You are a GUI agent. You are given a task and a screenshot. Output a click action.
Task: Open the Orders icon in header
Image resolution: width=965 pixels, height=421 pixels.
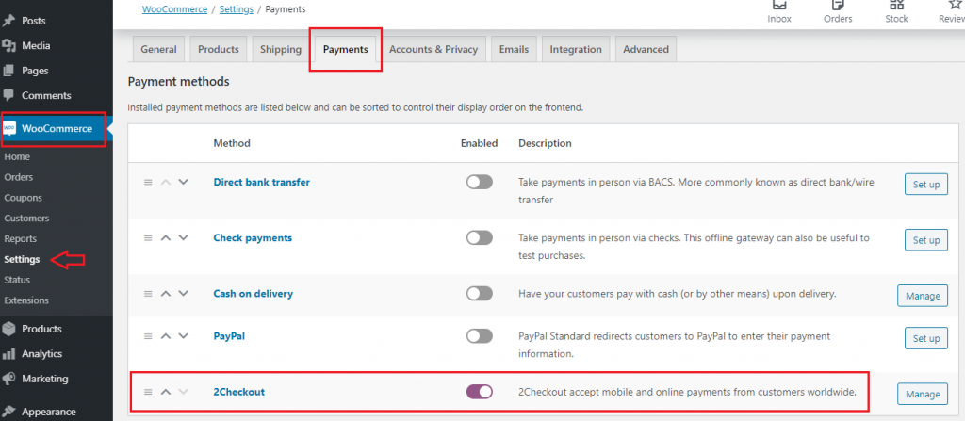tap(837, 11)
